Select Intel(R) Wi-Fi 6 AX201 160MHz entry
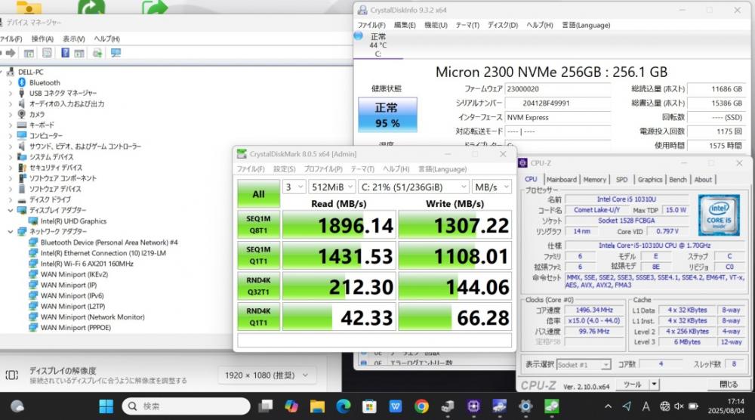 pyautogui.click(x=87, y=264)
